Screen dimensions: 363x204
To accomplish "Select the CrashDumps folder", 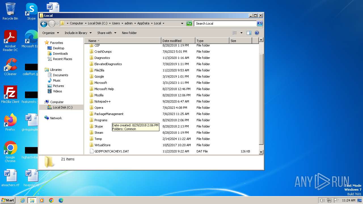I will [103, 52].
